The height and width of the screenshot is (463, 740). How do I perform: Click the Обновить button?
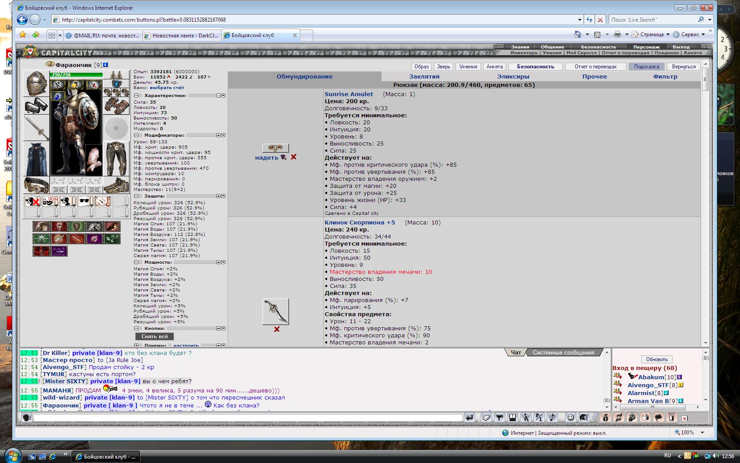(657, 359)
